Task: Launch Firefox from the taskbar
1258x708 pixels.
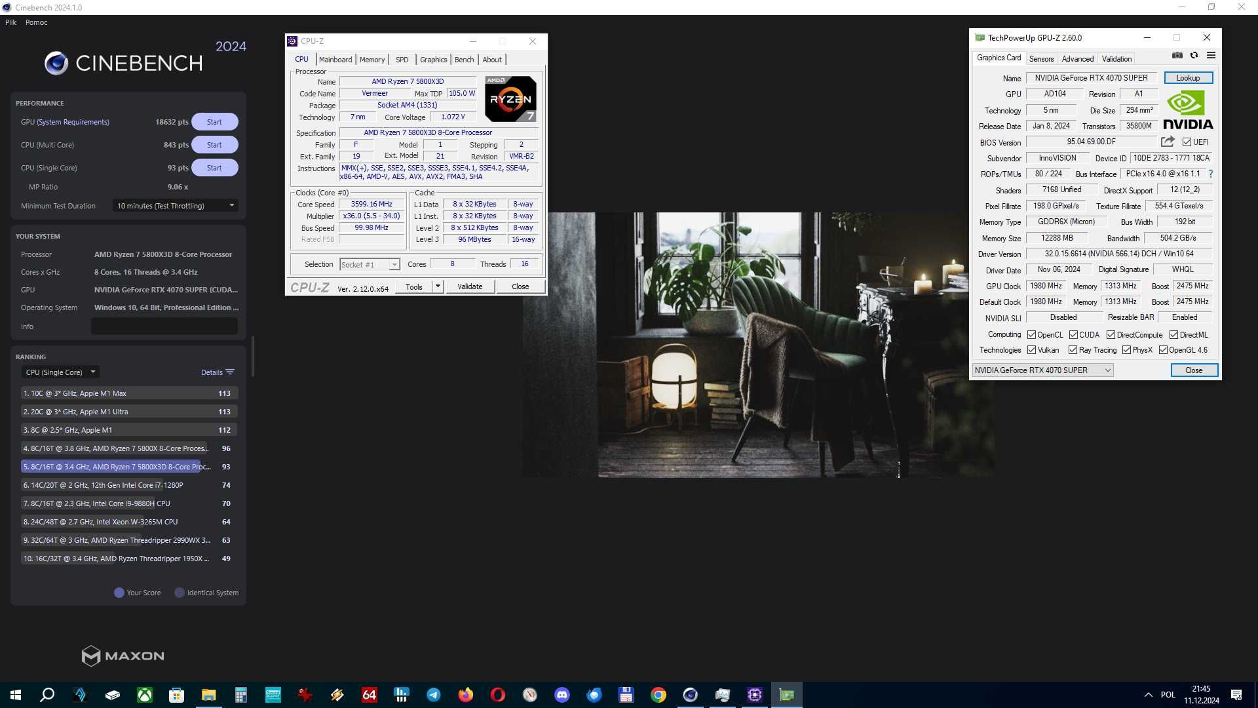Action: click(x=466, y=695)
